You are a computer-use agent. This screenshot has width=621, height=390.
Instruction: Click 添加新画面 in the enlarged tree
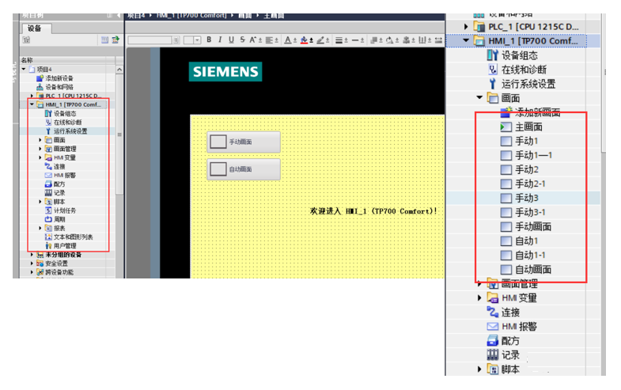537,112
